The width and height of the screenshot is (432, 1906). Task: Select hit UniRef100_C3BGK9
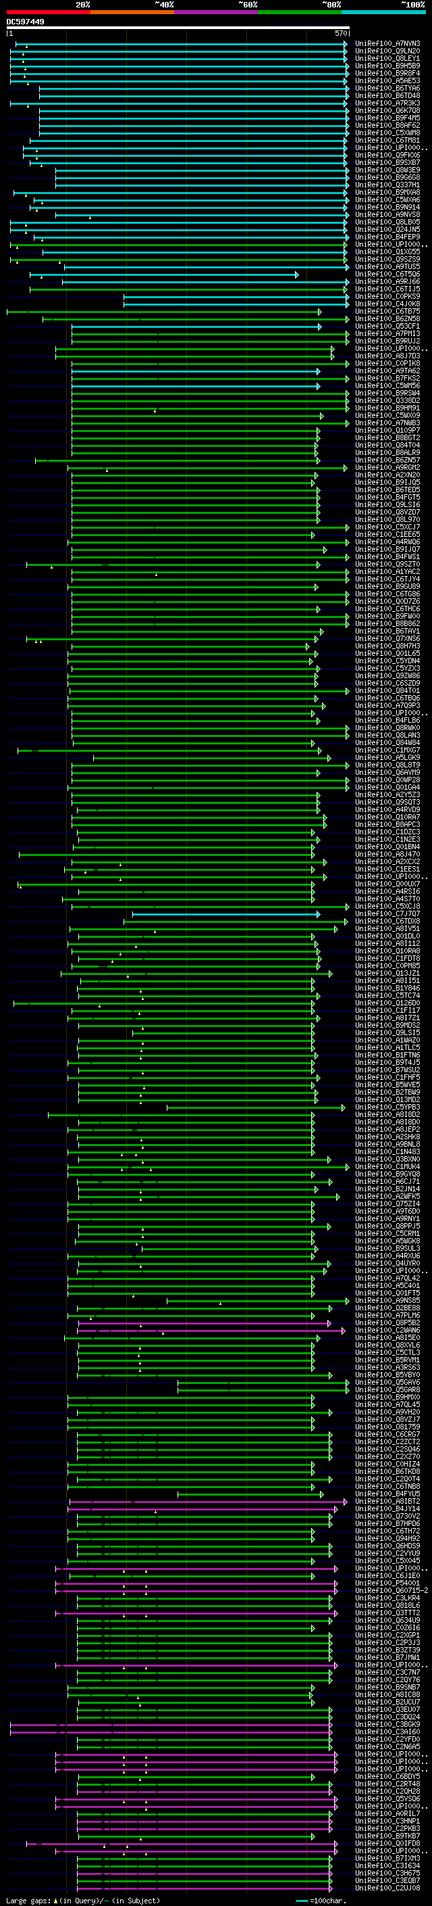click(x=387, y=1724)
